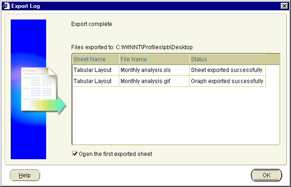Select Tabular Layout cell in xls row

pyautogui.click(x=95, y=70)
